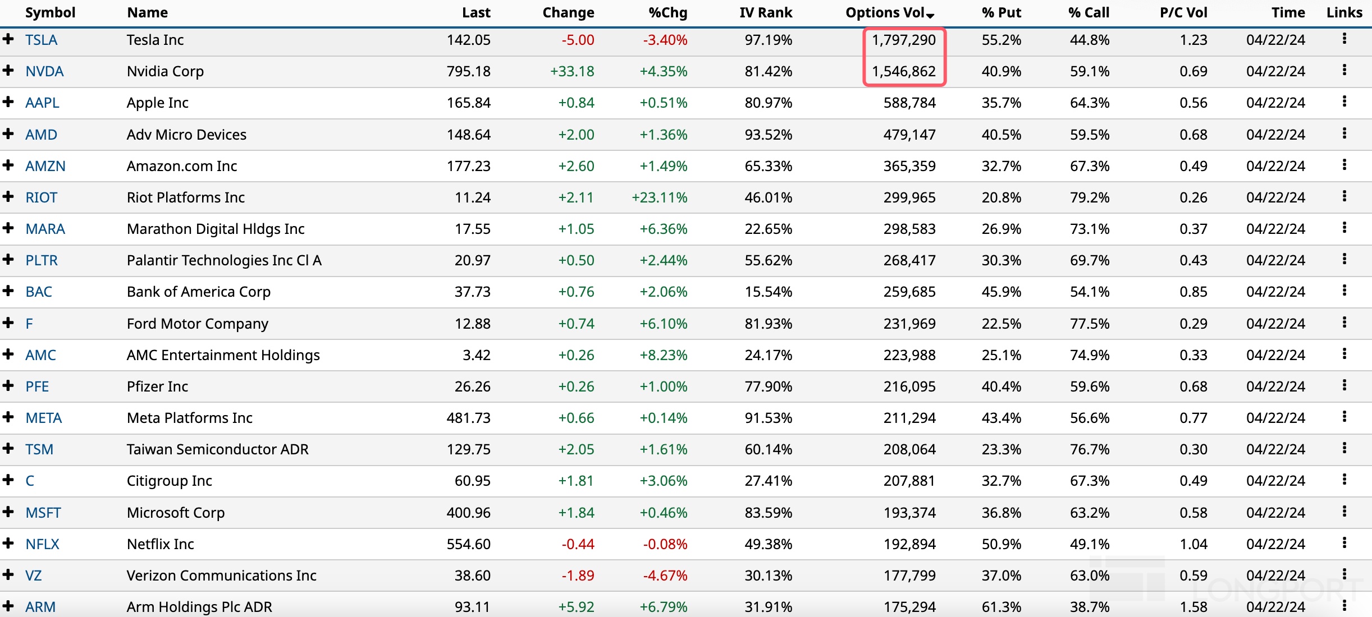
Task: Sort table by IV Rank column
Action: [765, 12]
